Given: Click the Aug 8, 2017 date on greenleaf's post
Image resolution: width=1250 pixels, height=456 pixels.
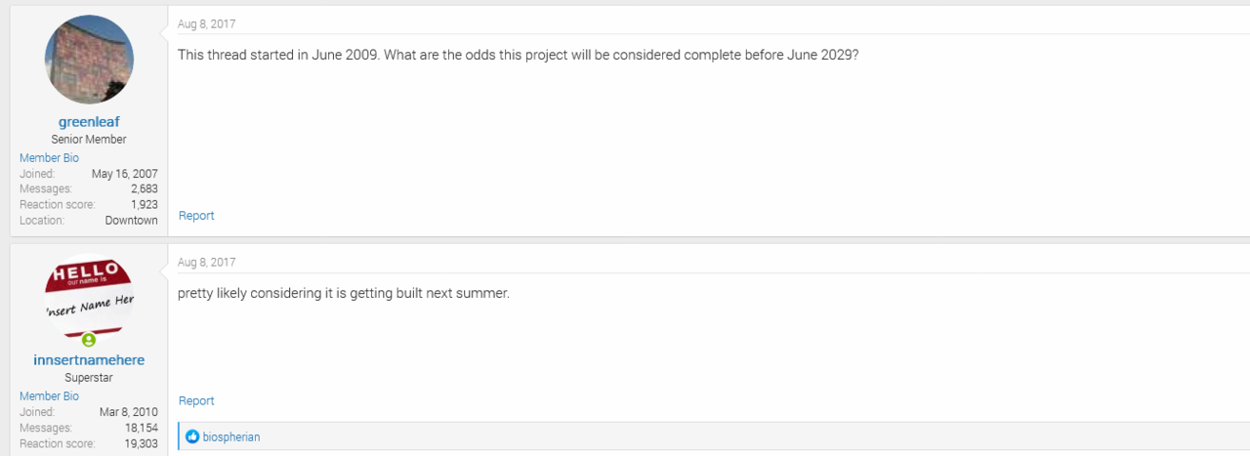Looking at the screenshot, I should pos(206,24).
